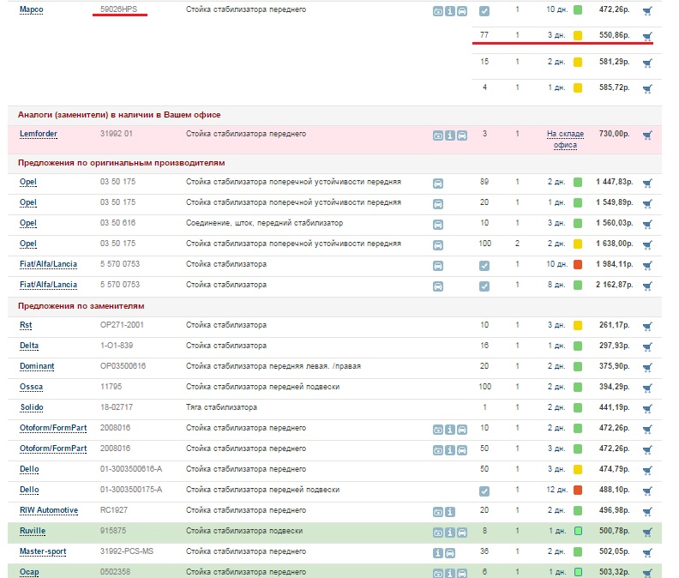
Task: Open photo icon in Mapco row
Action: point(438,11)
